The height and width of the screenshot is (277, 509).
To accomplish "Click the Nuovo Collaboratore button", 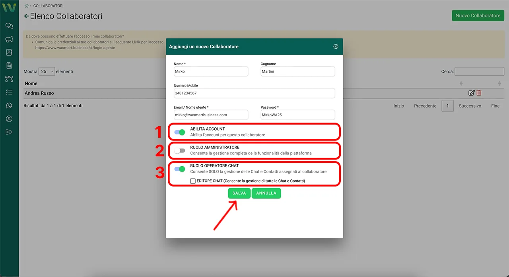I will 478,15.
